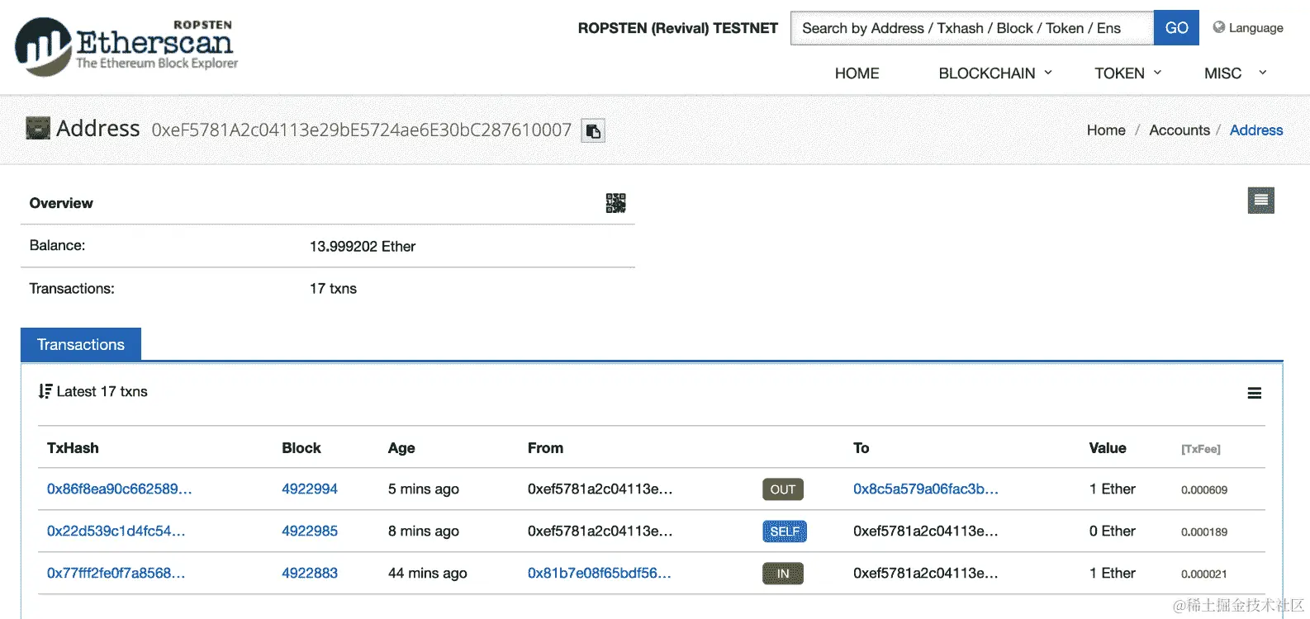Click the '8 mins ago' age cell
Image resolution: width=1310 pixels, height=619 pixels.
[x=424, y=532]
